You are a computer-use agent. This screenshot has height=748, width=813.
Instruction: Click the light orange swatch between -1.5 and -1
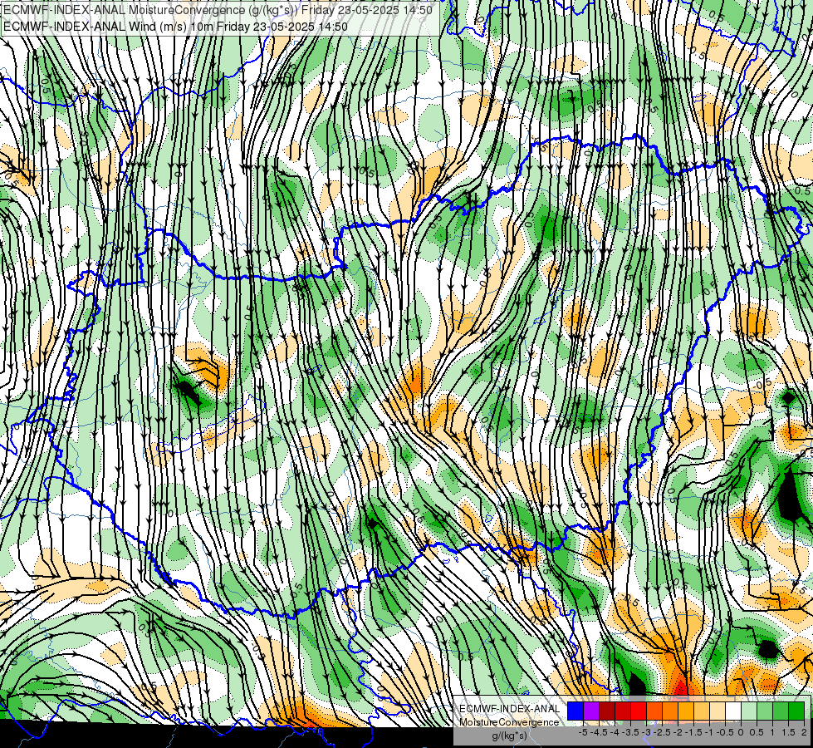[x=702, y=711]
